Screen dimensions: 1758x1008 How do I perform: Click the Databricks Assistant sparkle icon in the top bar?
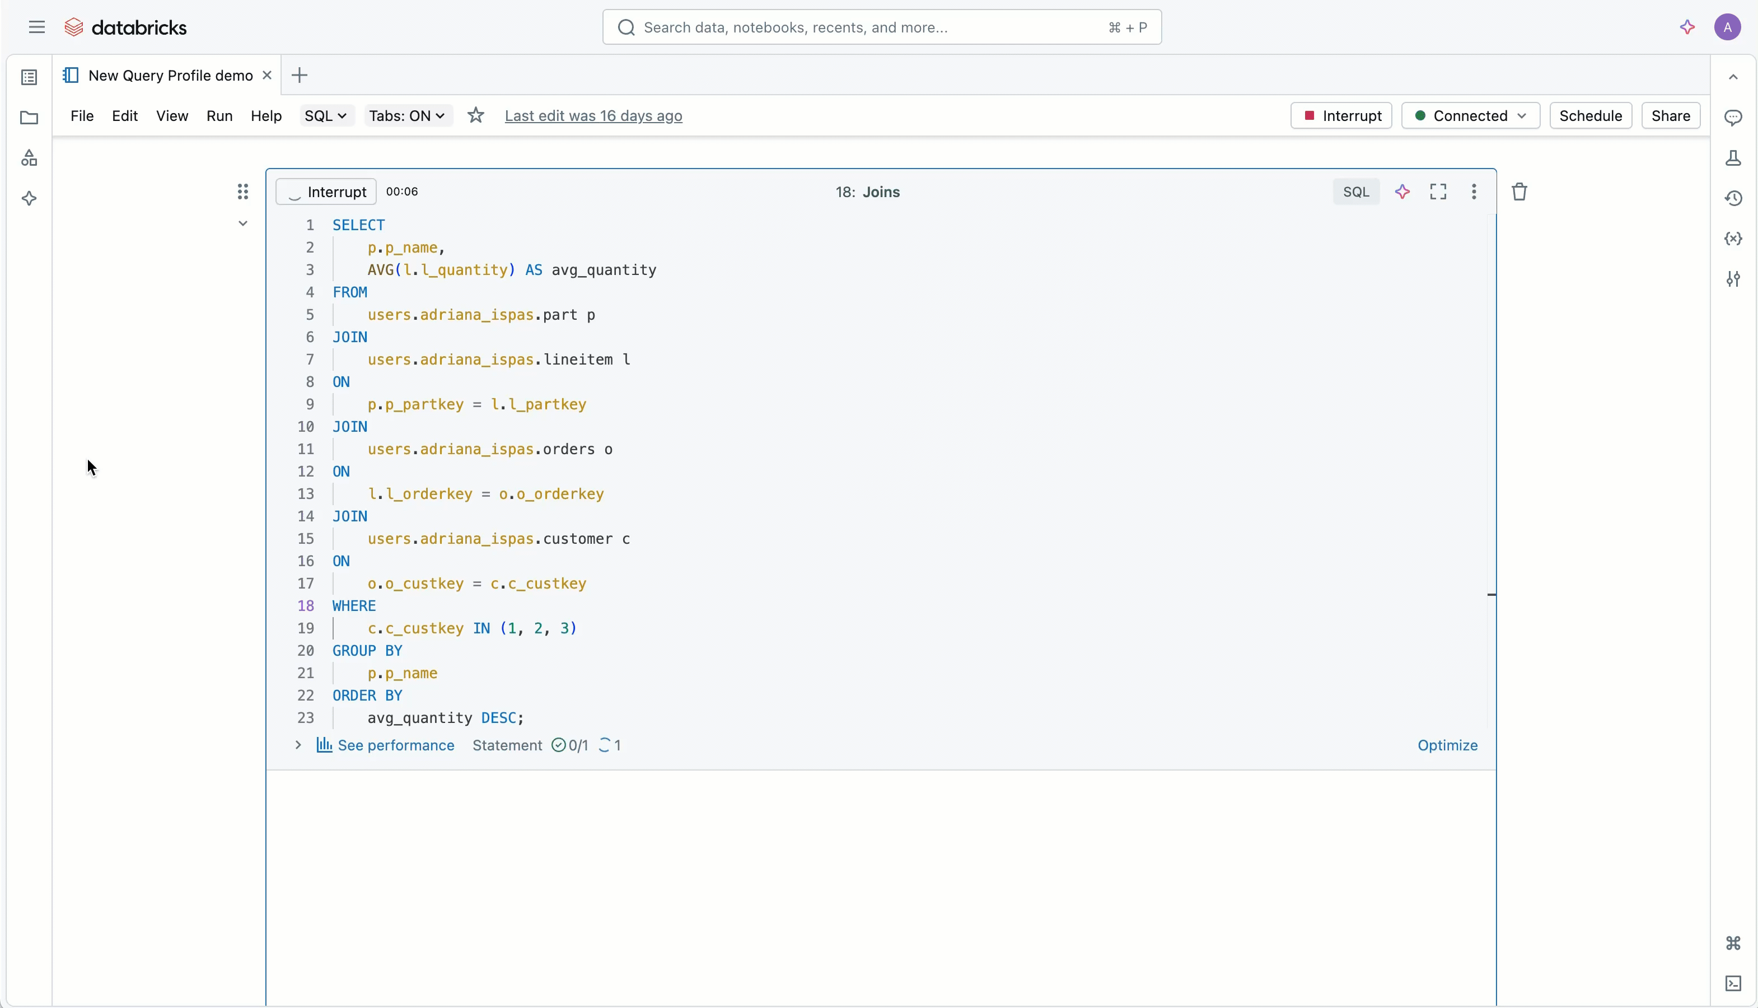tap(1687, 27)
